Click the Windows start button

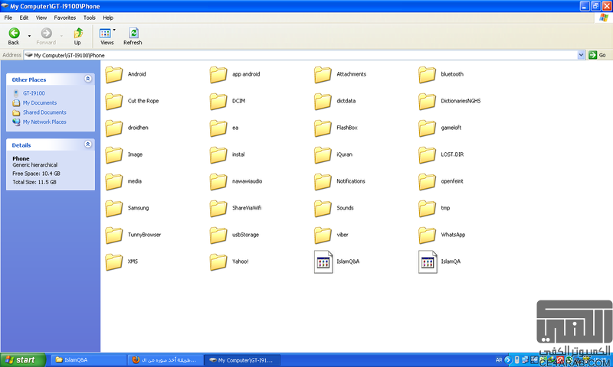pos(23,360)
